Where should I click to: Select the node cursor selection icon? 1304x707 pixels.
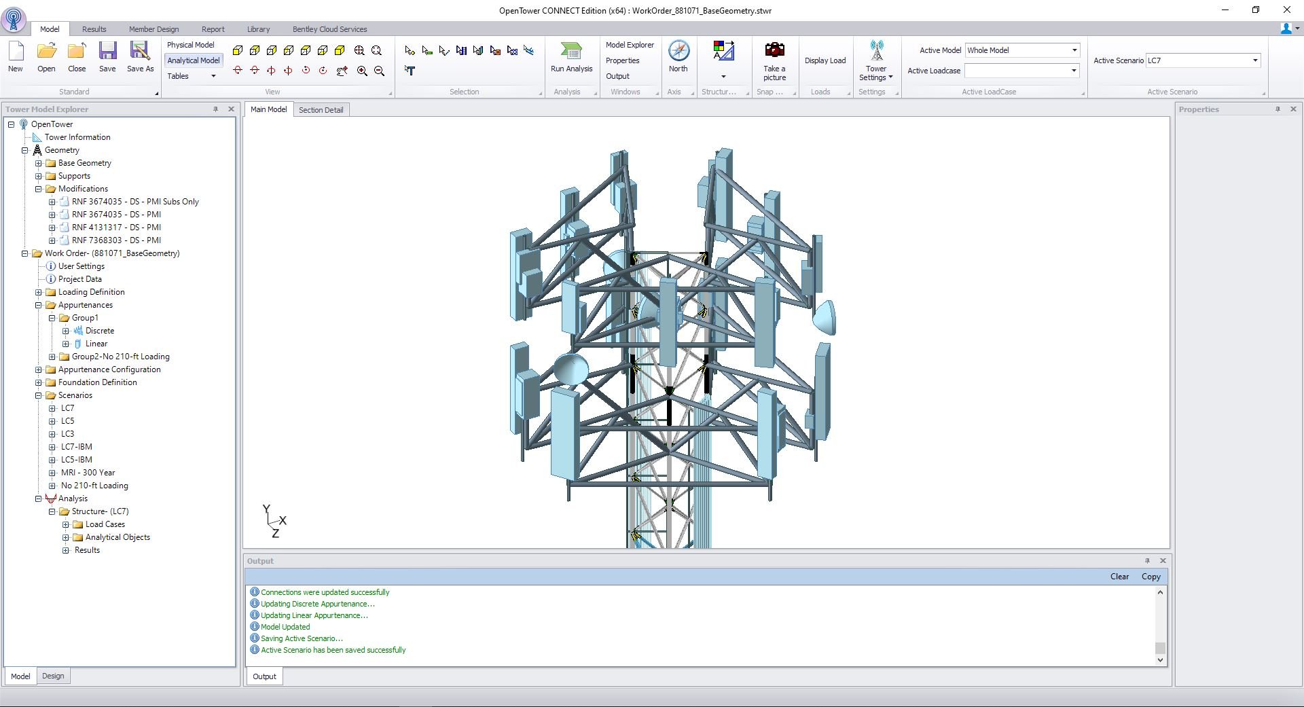coord(410,50)
